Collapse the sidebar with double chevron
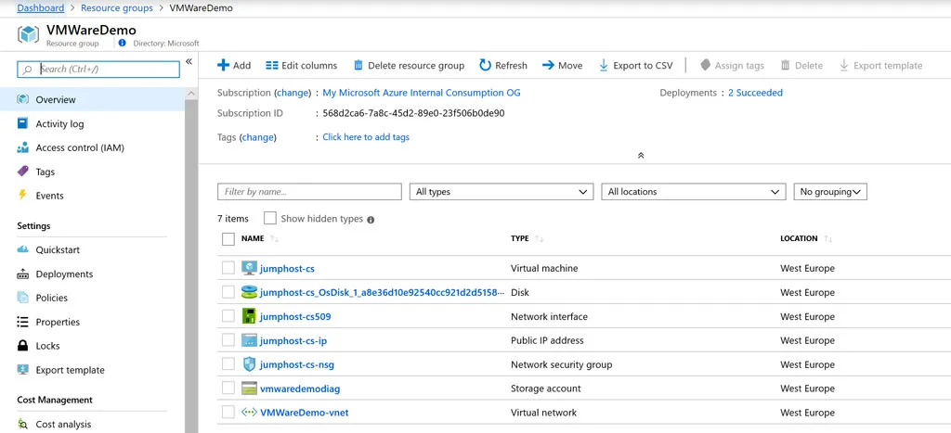This screenshot has height=433, width=951. click(189, 61)
